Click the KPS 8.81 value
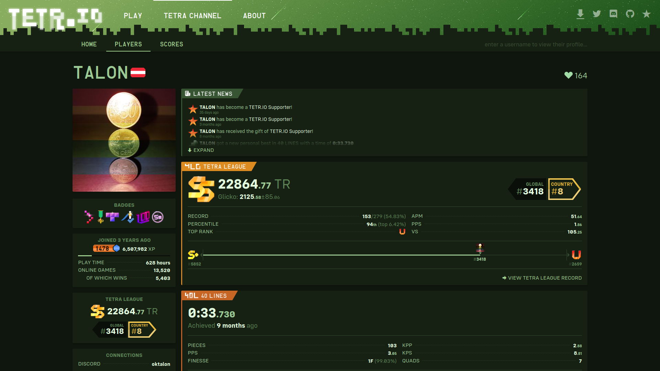This screenshot has width=660, height=371. tap(578, 353)
